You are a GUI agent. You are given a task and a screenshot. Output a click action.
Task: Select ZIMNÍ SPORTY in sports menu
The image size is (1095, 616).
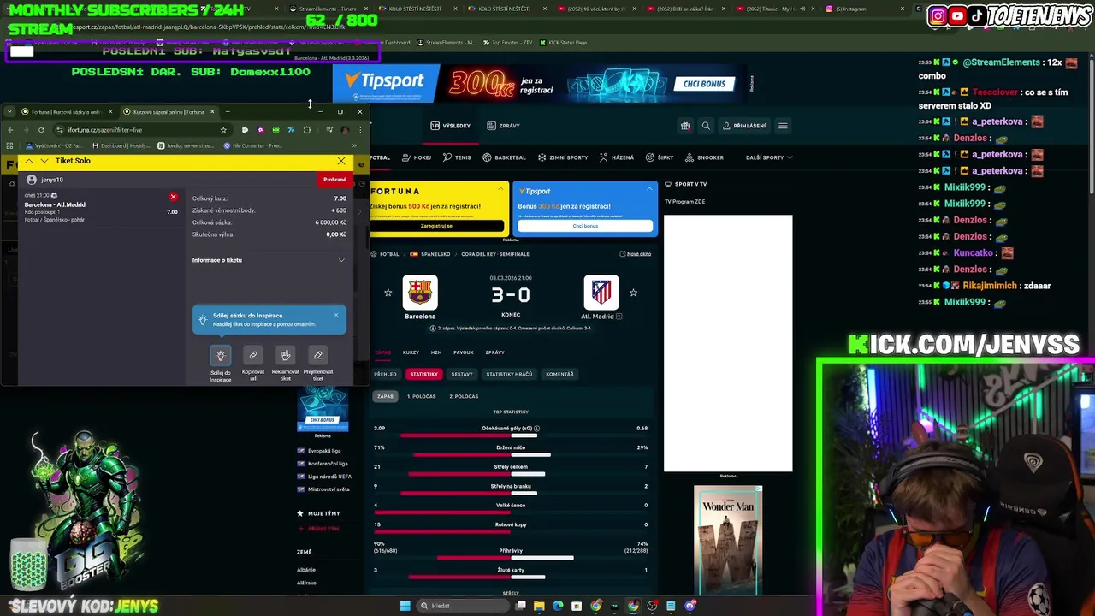(x=563, y=157)
